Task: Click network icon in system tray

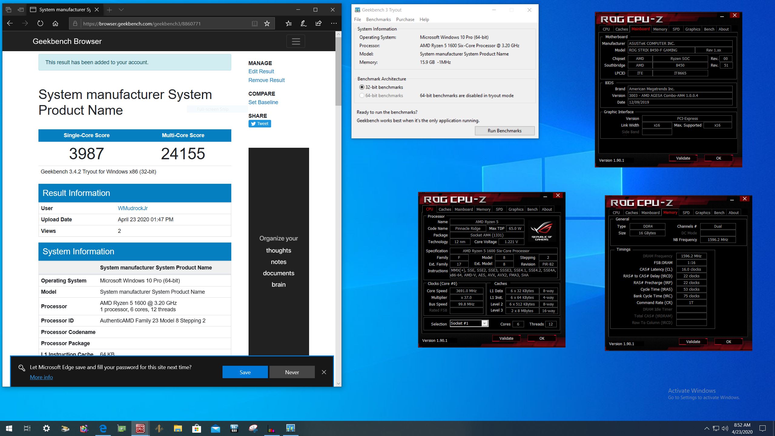Action: 716,428
